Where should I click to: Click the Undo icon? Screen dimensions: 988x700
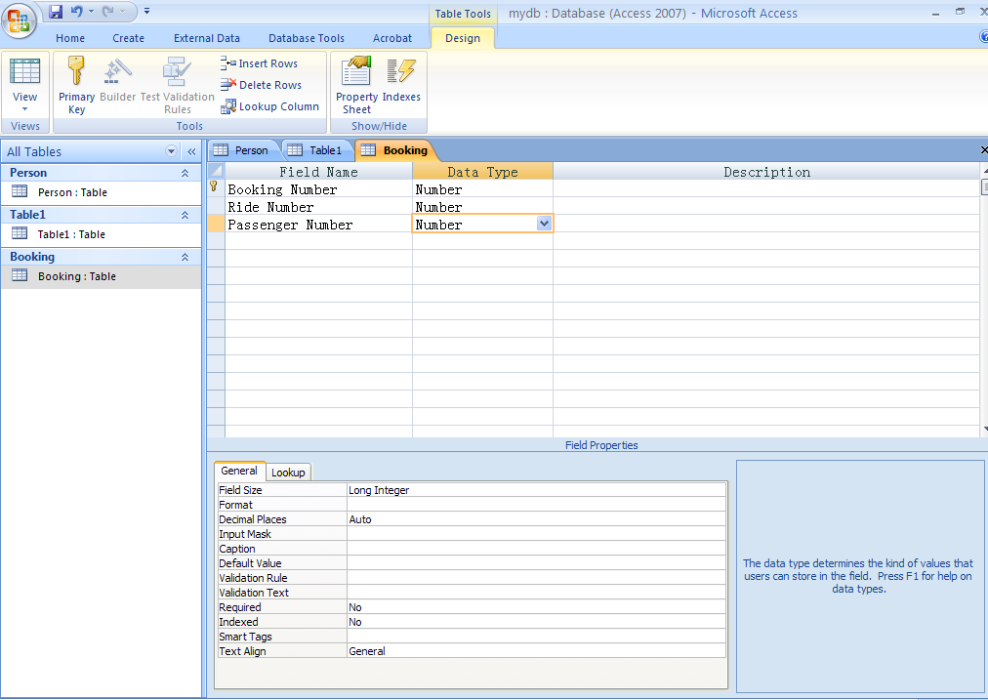click(77, 12)
